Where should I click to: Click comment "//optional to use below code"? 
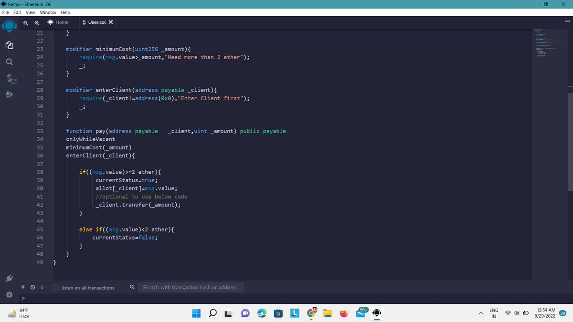point(141,197)
